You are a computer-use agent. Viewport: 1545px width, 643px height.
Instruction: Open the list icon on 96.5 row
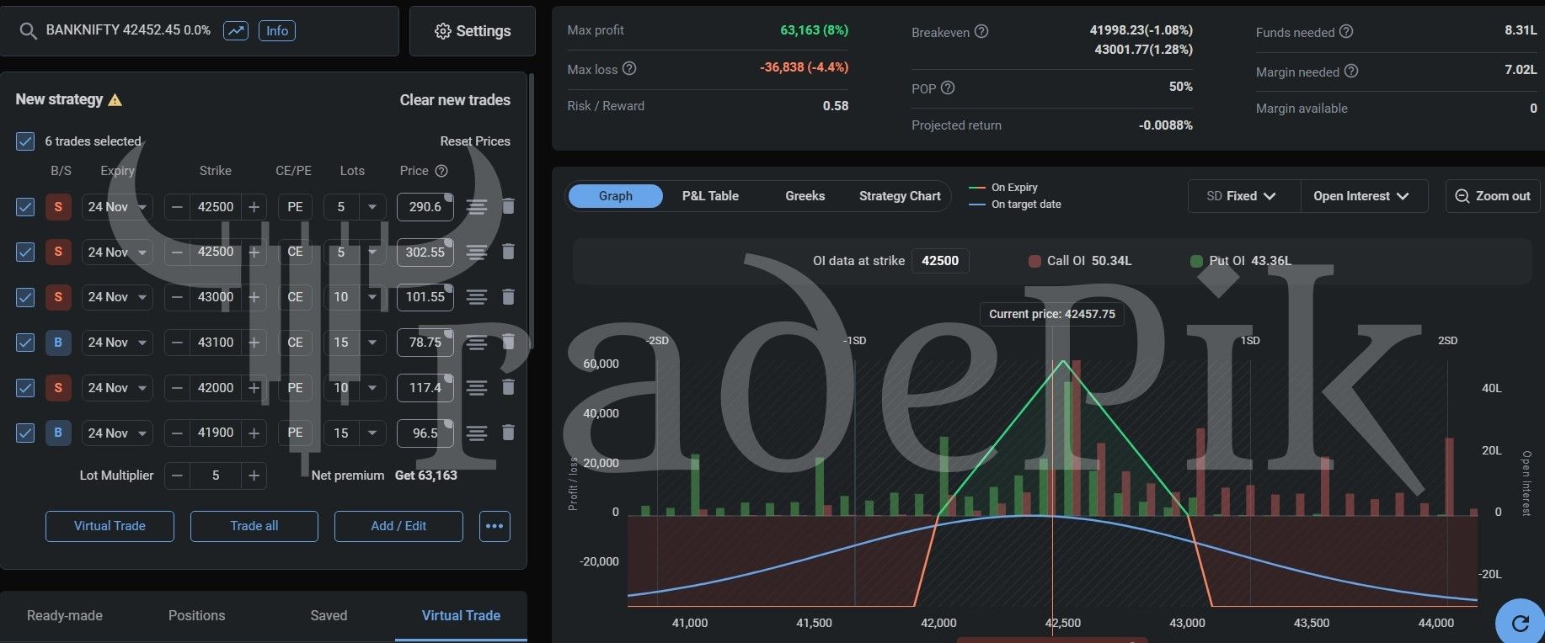pos(477,433)
